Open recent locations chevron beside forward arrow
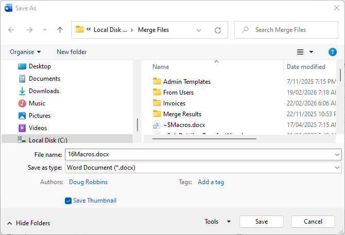This screenshot has height=235, width=345. click(x=45, y=30)
